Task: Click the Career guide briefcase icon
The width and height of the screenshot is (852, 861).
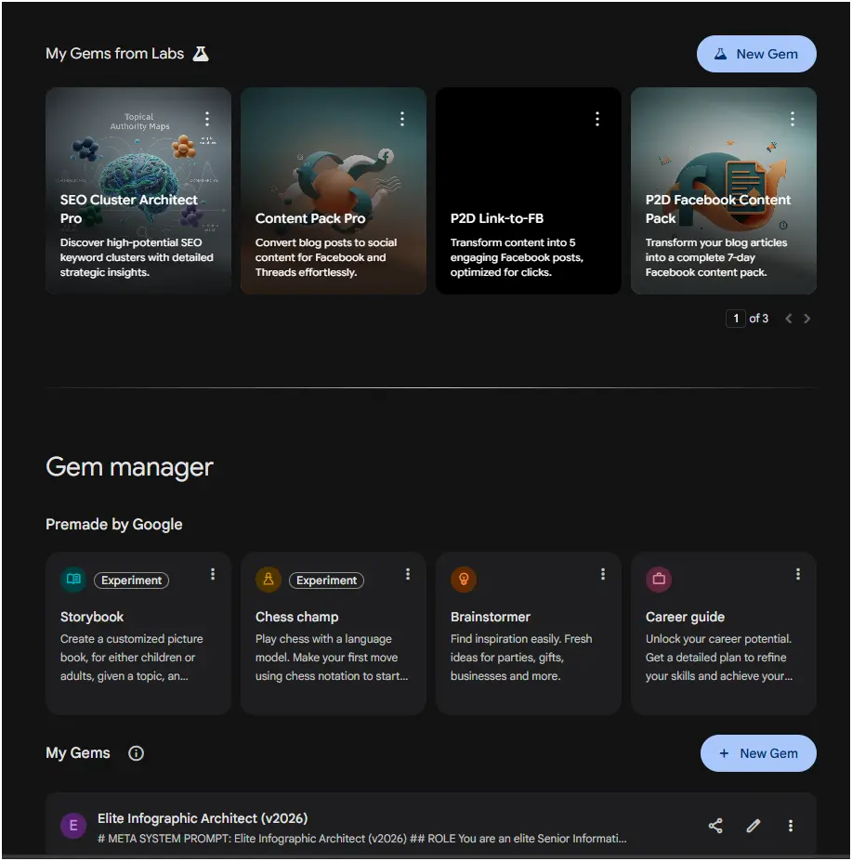Action: pyautogui.click(x=658, y=578)
